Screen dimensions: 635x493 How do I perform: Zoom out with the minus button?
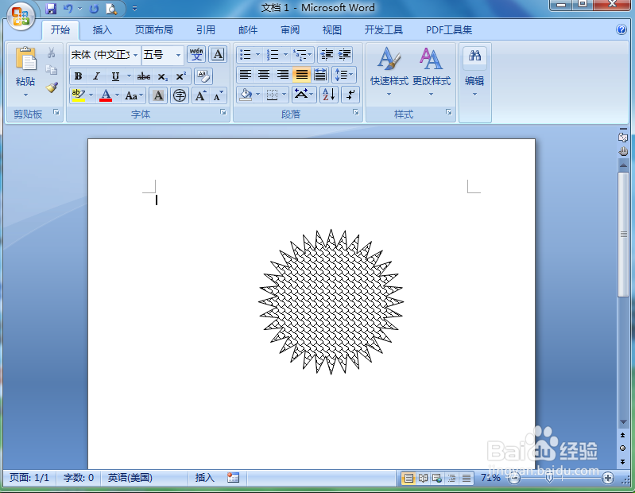coord(514,479)
